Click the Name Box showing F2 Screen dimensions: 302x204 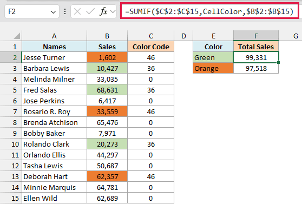tap(32, 11)
